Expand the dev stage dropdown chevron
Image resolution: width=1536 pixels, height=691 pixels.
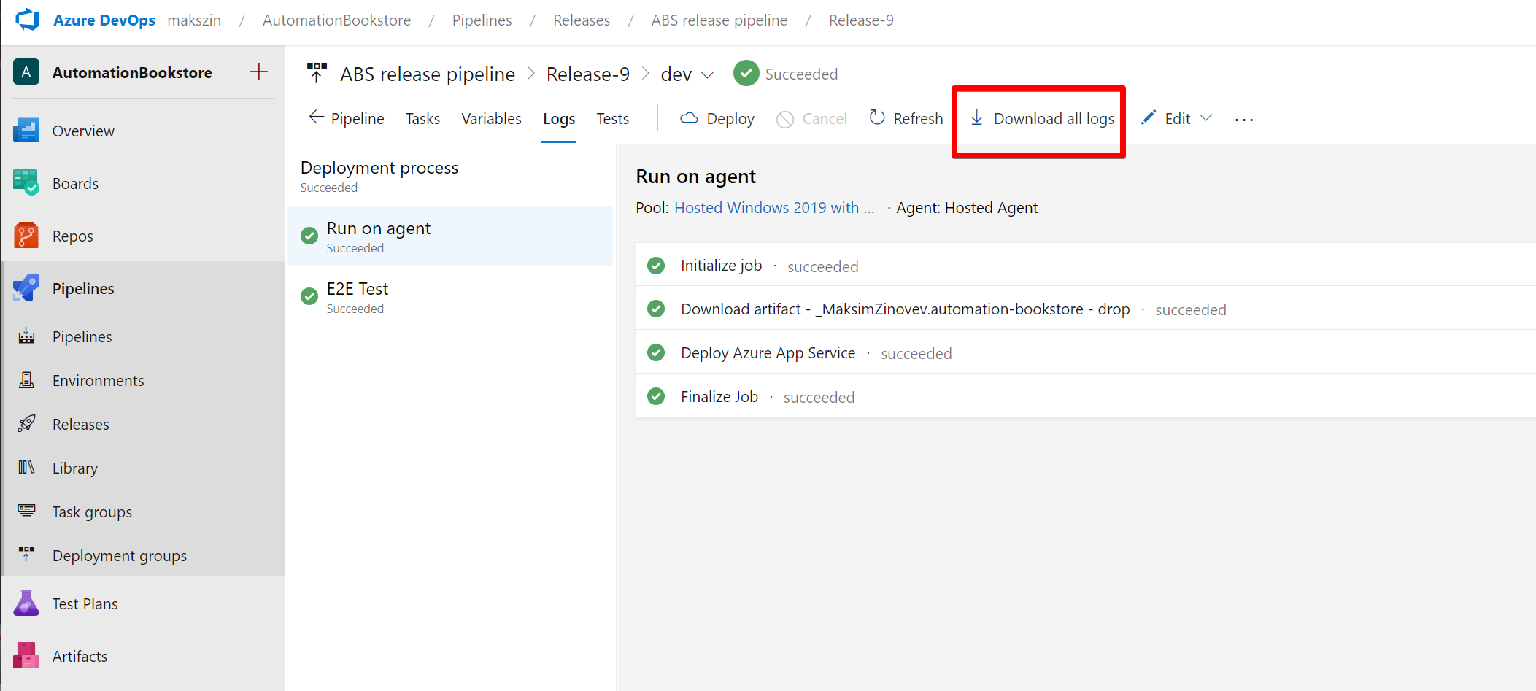(x=707, y=74)
